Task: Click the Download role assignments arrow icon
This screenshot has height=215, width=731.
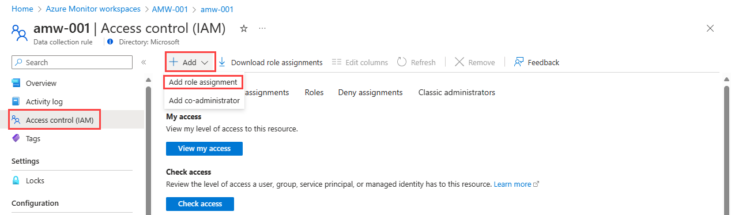Action: coord(222,62)
